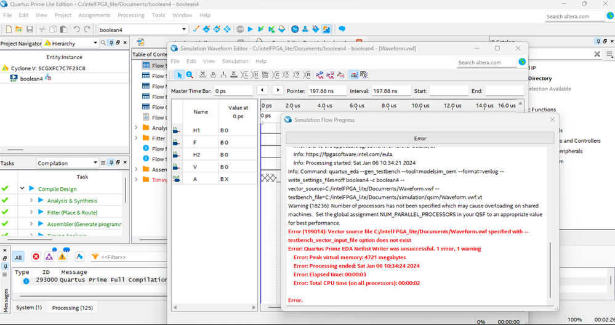
Task: Click the Start Compilation play icon
Action: 251,29
